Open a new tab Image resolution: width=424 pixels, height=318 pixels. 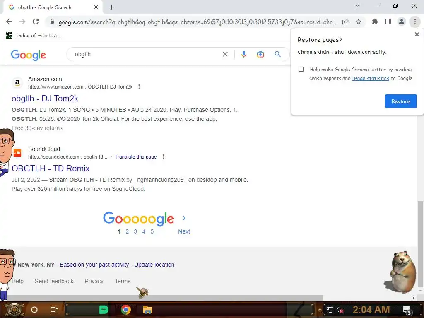112,7
